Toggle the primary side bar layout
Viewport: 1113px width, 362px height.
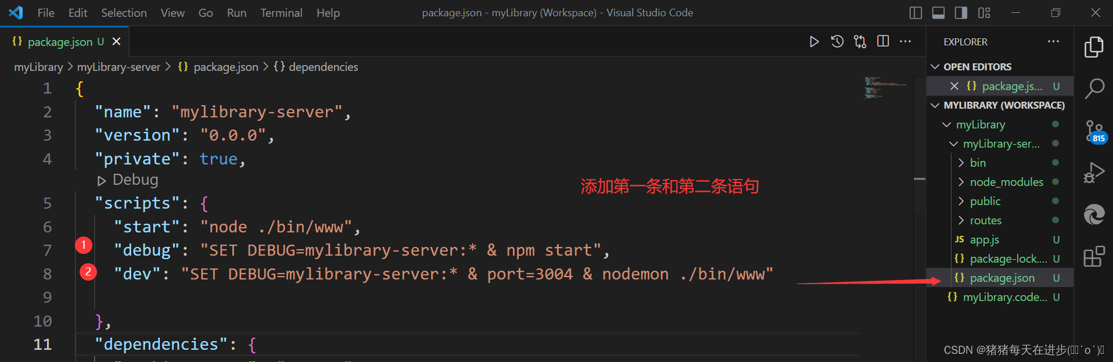pyautogui.click(x=915, y=13)
